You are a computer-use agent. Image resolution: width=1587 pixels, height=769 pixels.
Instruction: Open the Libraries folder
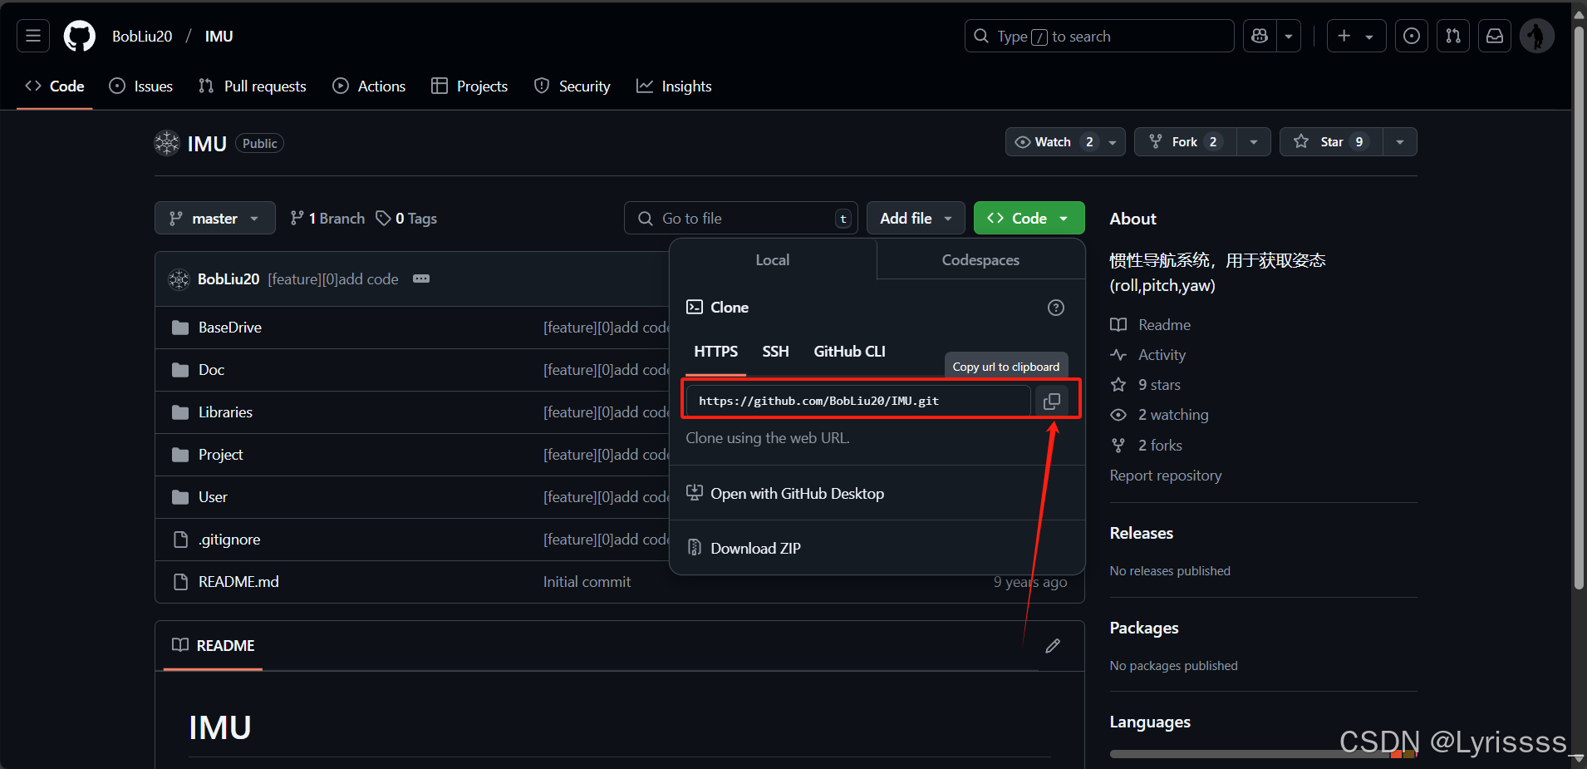point(225,412)
